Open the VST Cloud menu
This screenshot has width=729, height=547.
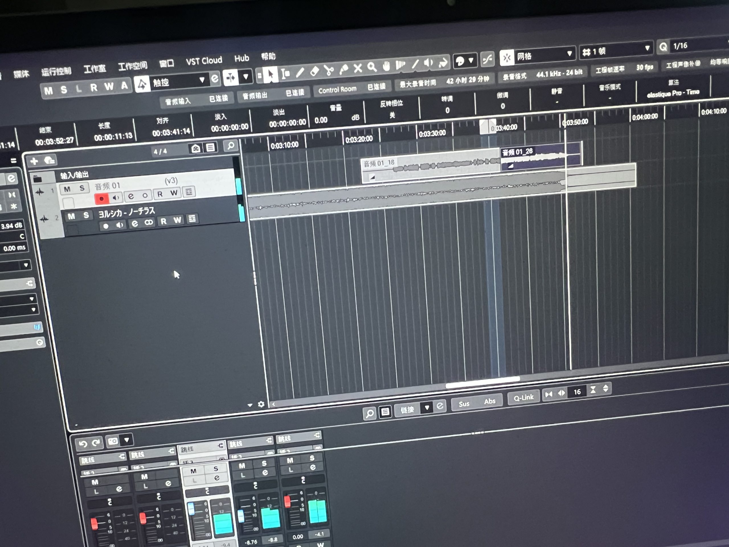click(x=204, y=61)
